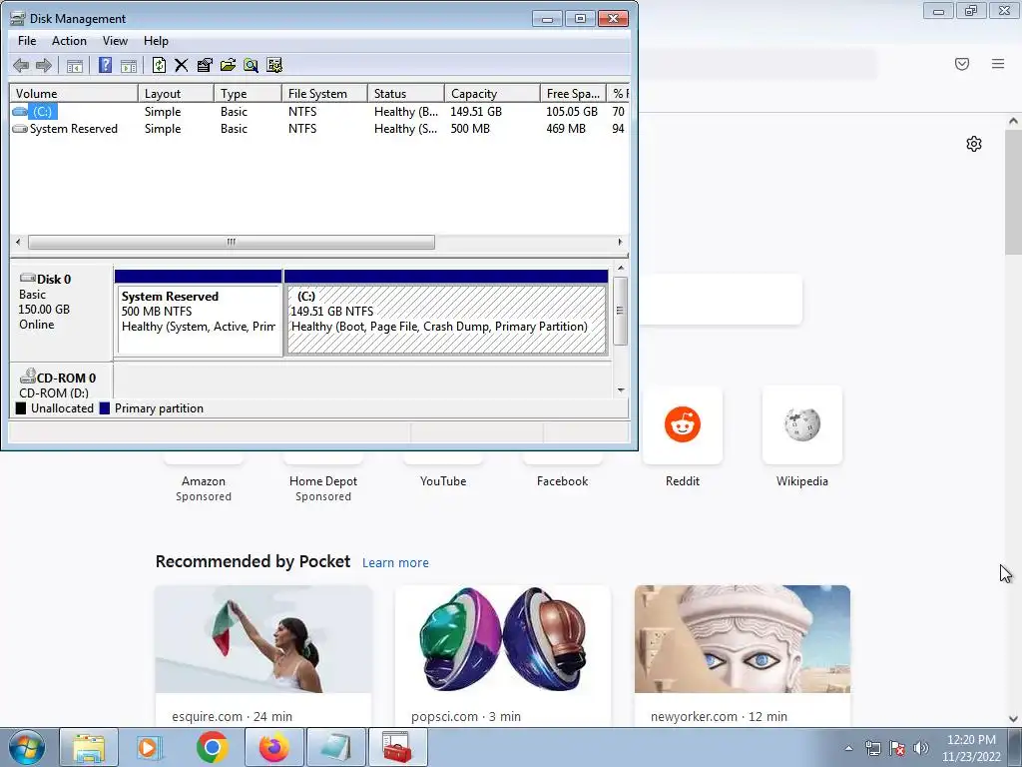Click the volume list horizontal scrollbar thumb
1022x767 pixels.
click(x=232, y=242)
